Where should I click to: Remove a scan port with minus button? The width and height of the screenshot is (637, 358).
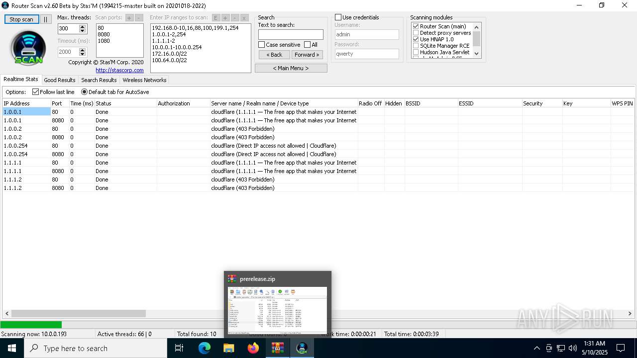[x=139, y=17]
